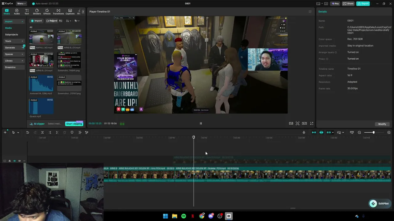
Task: Open the pointer tool mode dropdown
Action: [18, 133]
